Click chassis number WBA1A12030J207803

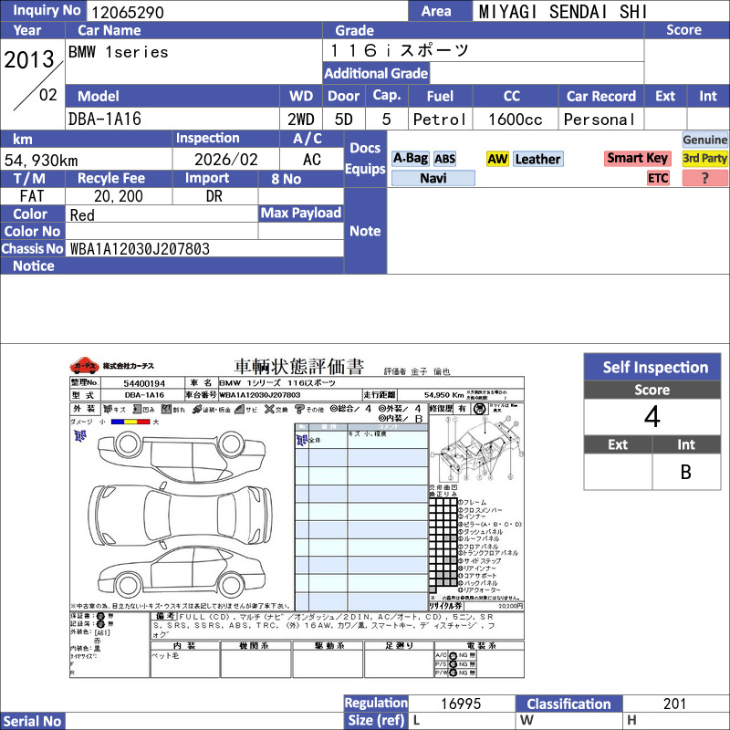click(x=140, y=248)
